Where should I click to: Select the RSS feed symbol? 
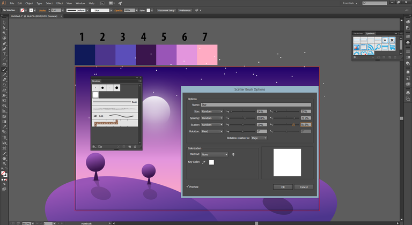click(371, 47)
